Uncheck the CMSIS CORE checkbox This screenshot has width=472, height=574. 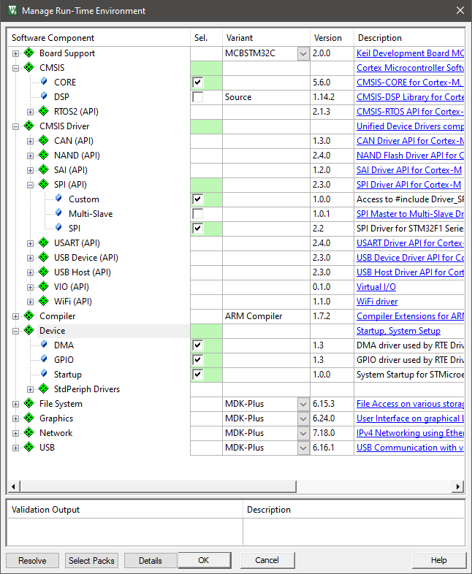(x=198, y=82)
